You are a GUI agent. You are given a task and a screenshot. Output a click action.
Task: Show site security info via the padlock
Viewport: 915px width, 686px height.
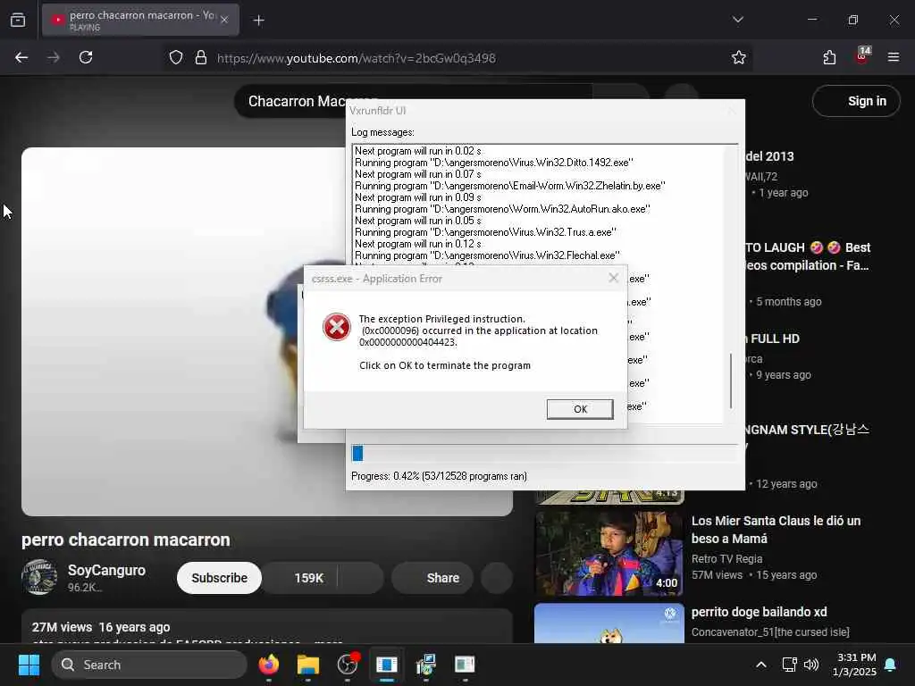point(201,58)
